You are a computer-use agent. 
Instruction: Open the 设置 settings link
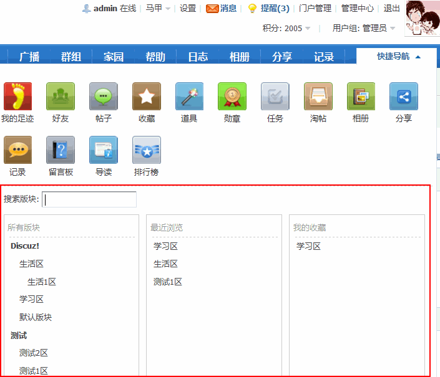pyautogui.click(x=188, y=8)
